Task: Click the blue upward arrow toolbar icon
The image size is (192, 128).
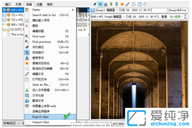Action: point(116,4)
